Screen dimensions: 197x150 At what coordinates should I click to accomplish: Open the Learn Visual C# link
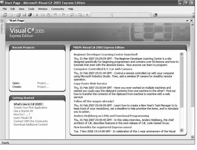tap(23, 118)
